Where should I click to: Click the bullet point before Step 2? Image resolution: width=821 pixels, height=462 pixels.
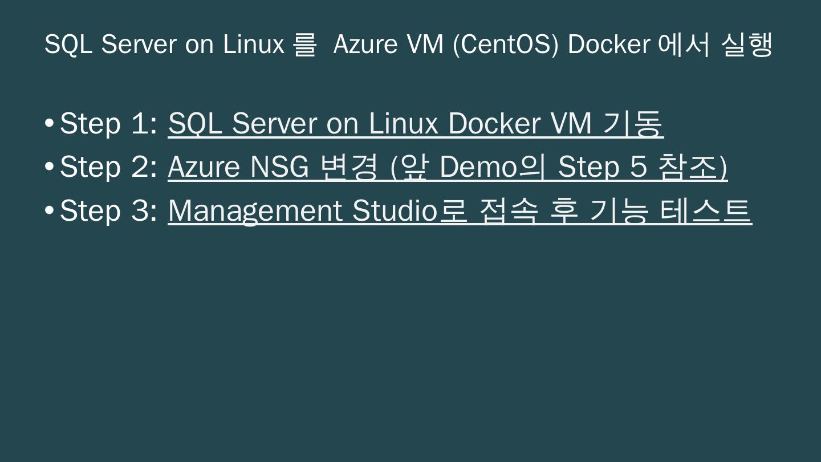[50, 167]
